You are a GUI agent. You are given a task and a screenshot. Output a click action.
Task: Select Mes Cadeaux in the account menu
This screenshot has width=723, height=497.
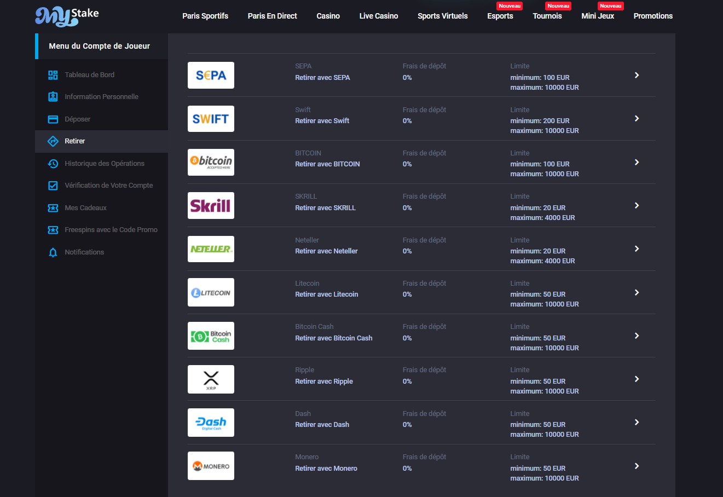102,208
